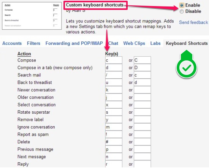
Task: Select the Keyboard Shortcuts tab
Action: pos(187,43)
